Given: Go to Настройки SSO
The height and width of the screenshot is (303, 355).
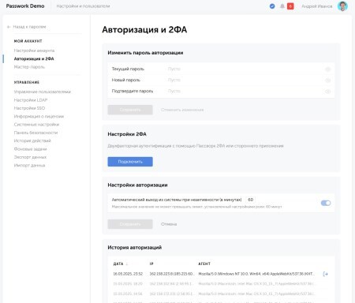Looking at the screenshot, I should [x=29, y=108].
